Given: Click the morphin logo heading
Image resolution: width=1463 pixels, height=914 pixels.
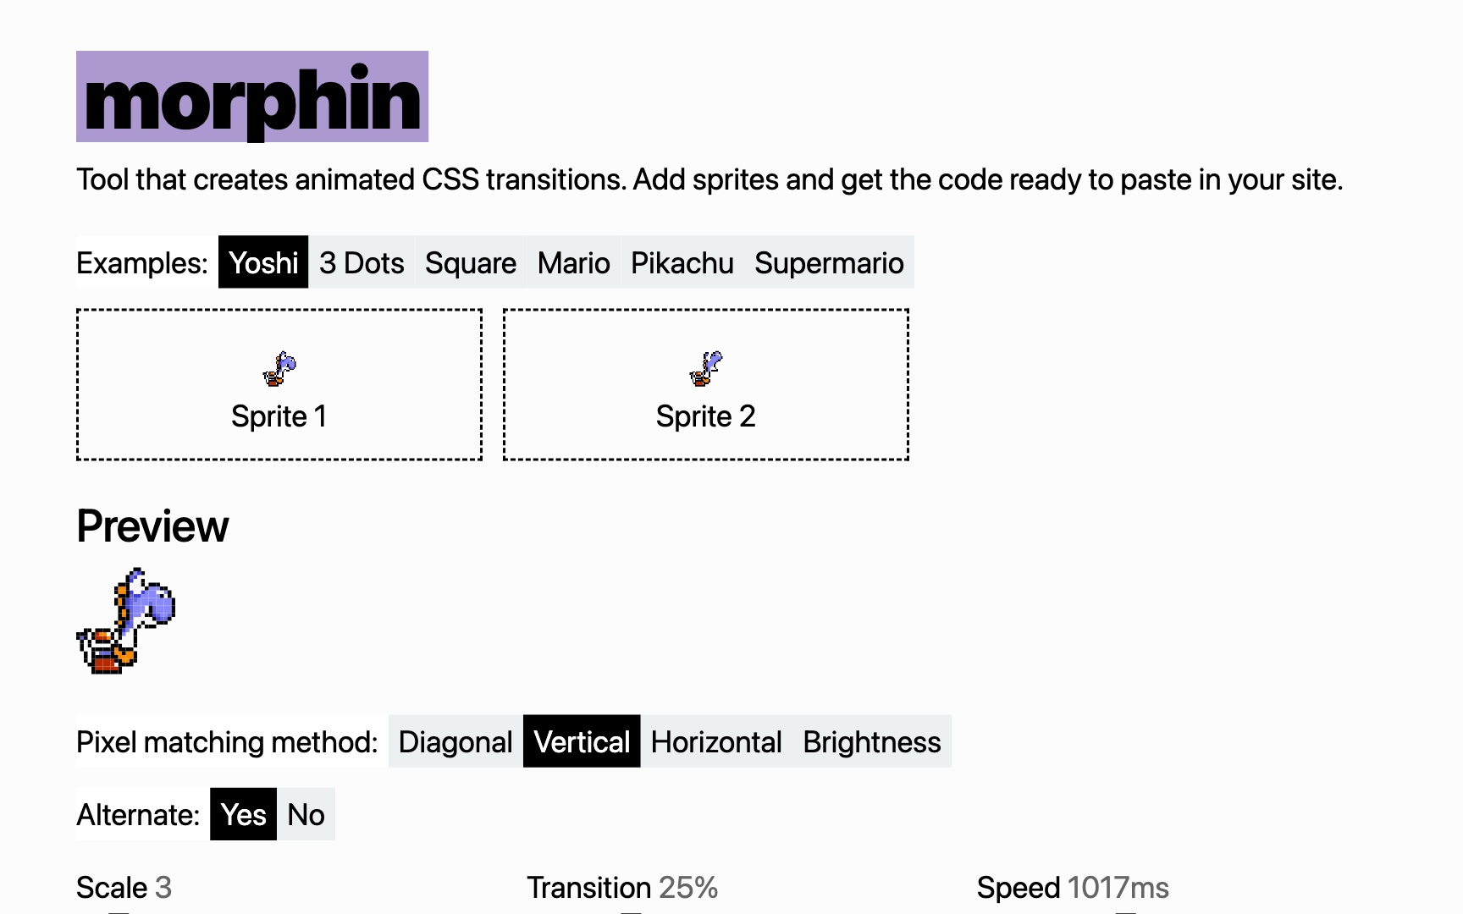Looking at the screenshot, I should 252,97.
